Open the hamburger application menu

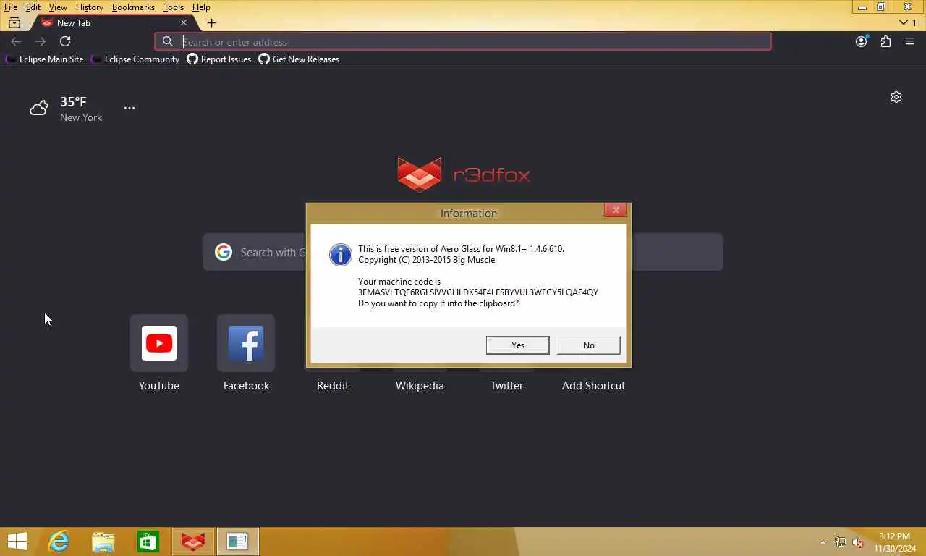pyautogui.click(x=910, y=42)
